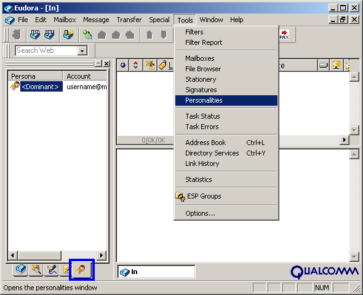Click the Next message down arrow

(x=164, y=35)
